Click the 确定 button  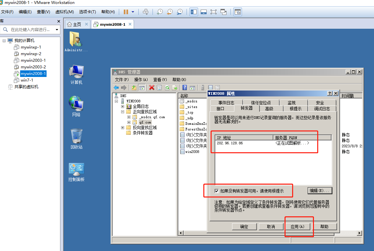[244, 227]
